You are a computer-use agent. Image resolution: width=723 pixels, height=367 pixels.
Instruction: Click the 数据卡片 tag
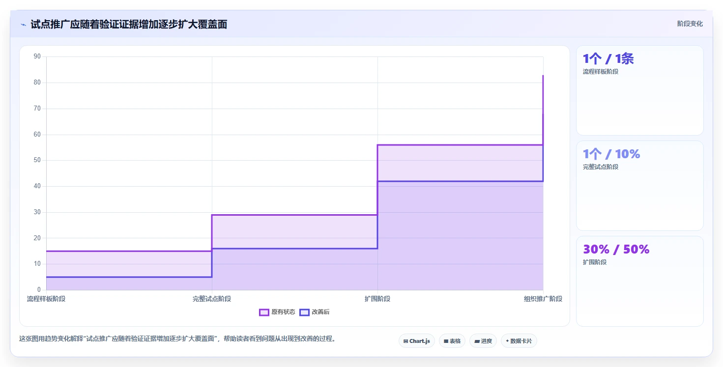[x=519, y=341]
